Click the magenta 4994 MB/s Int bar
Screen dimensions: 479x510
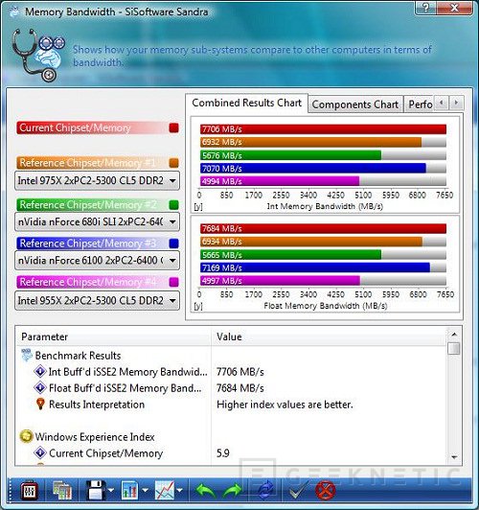(280, 181)
